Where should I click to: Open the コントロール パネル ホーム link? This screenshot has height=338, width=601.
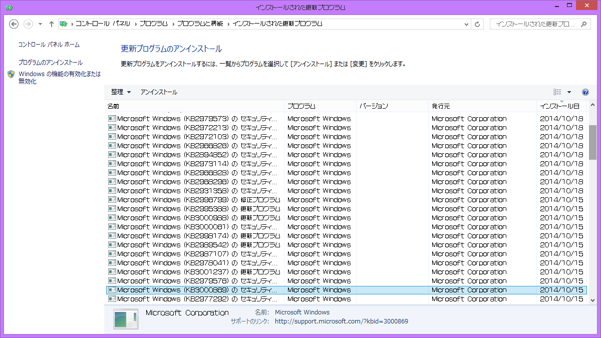(x=49, y=45)
